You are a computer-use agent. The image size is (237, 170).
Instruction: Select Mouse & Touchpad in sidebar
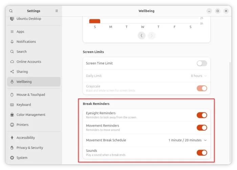click(30, 95)
